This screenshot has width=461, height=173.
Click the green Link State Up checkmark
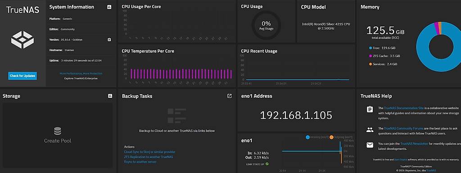point(267,164)
